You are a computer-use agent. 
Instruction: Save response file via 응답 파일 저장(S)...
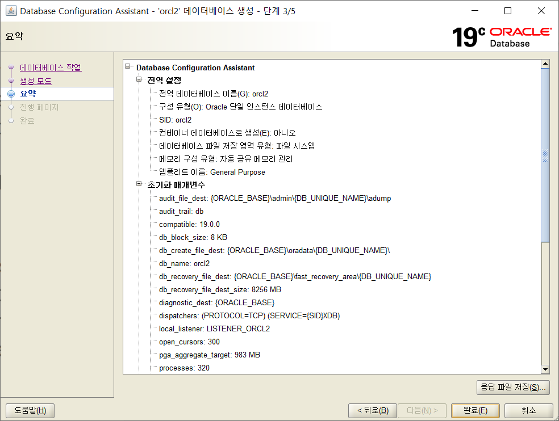[x=513, y=387]
